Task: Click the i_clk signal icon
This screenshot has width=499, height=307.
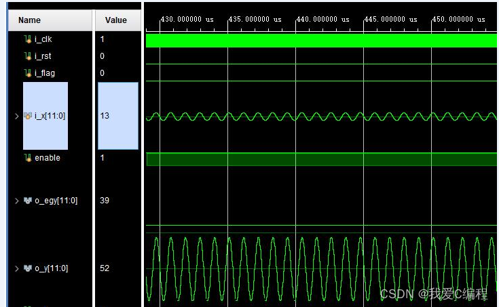Action: tap(28, 39)
